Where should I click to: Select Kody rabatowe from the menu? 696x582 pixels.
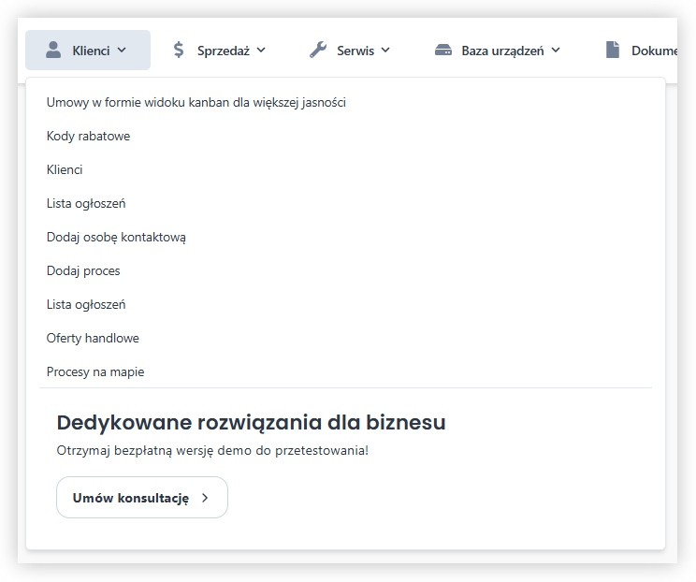click(88, 136)
